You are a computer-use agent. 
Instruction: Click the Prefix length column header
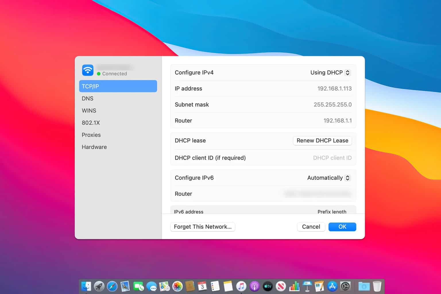point(332,212)
